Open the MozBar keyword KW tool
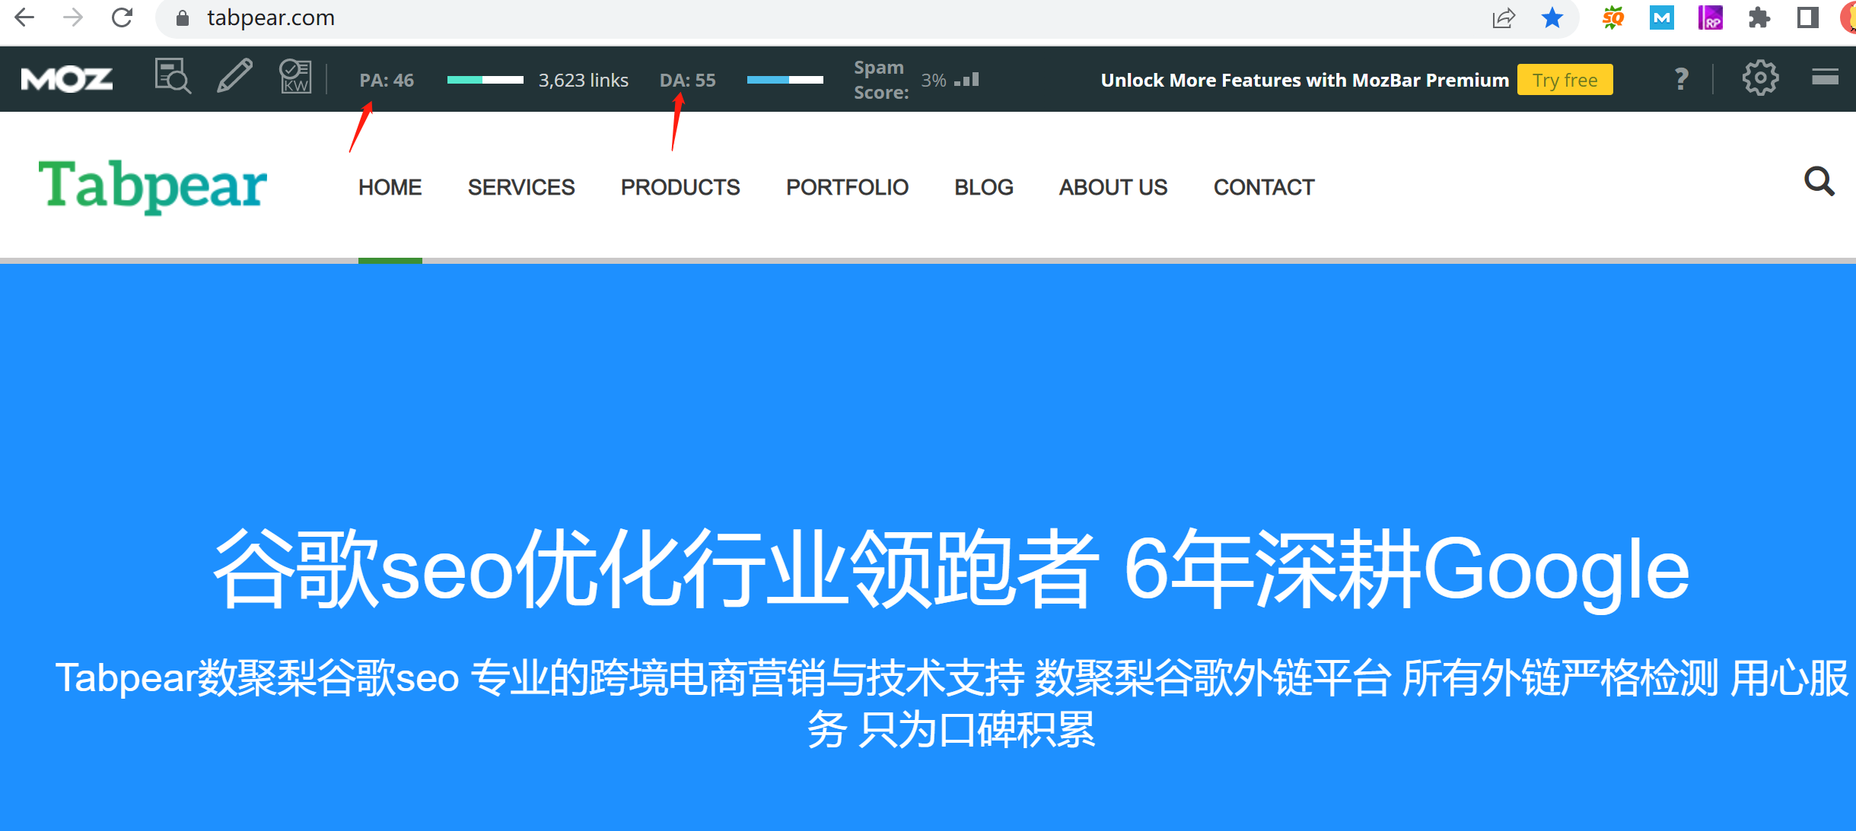The height and width of the screenshot is (831, 1856). point(295,77)
